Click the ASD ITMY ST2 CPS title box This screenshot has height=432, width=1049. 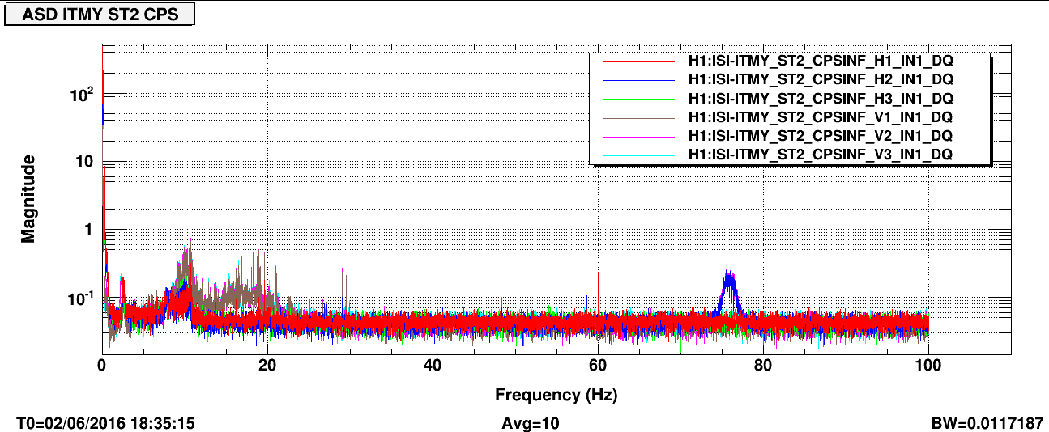coord(100,15)
